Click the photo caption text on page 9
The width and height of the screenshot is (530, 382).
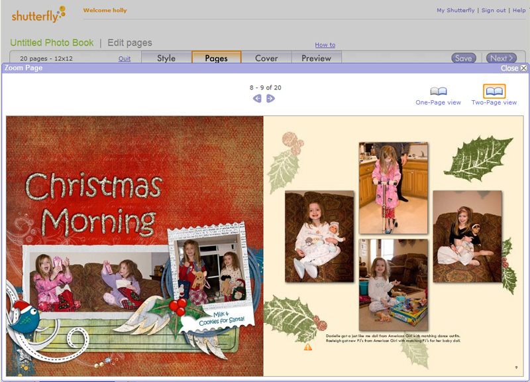(393, 338)
